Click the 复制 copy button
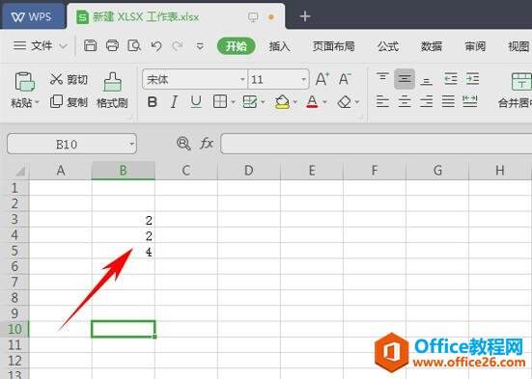This screenshot has height=379, width=532. point(69,101)
